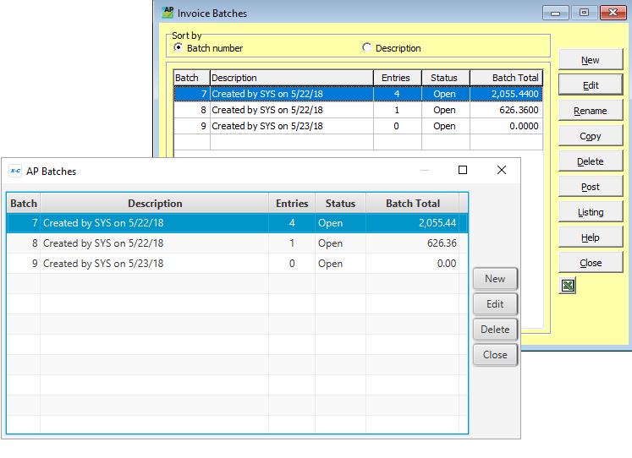Image resolution: width=632 pixels, height=458 pixels.
Task: Click Batch Total column header in AP Batches
Action: point(413,204)
